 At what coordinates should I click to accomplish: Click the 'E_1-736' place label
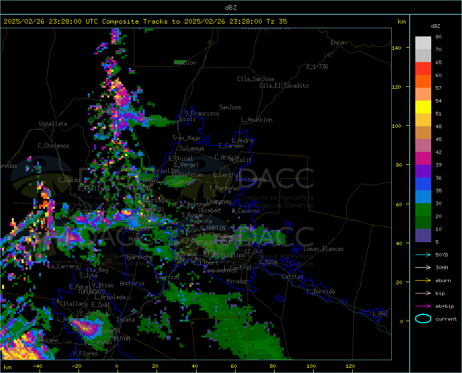pyautogui.click(x=317, y=67)
